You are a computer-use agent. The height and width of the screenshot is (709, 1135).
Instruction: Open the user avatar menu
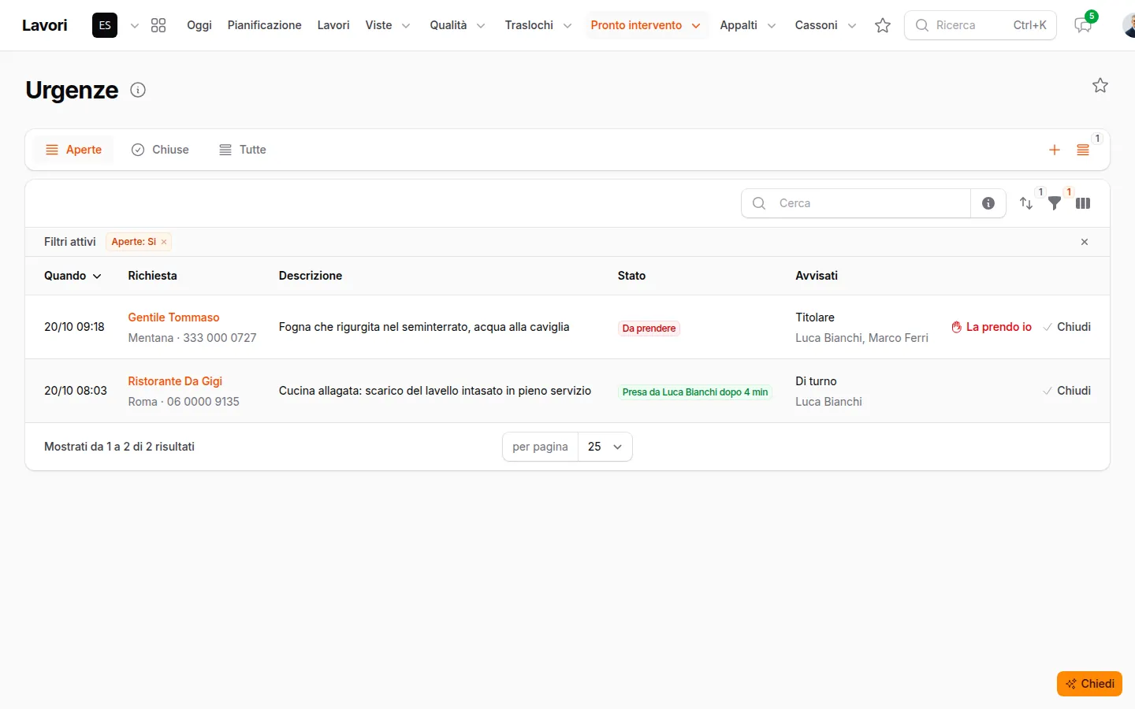[x=1129, y=25]
